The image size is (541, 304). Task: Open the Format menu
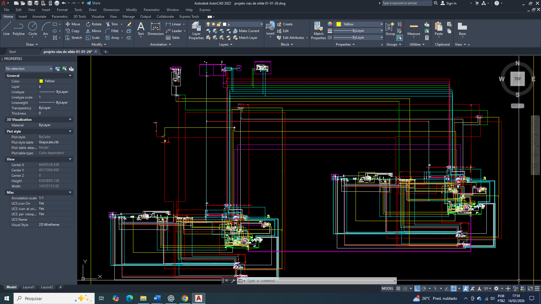tap(62, 10)
